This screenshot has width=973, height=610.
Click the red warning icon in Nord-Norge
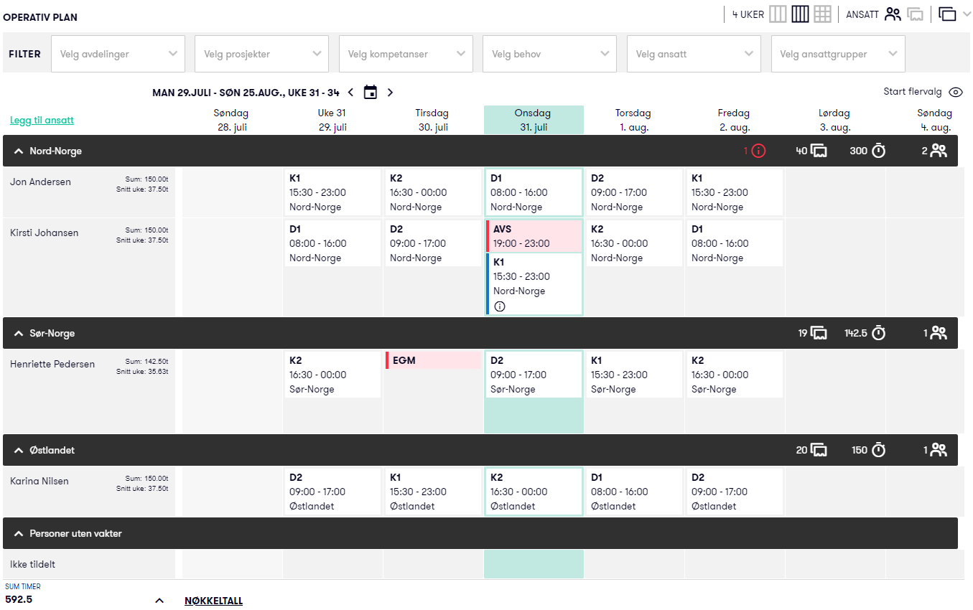[x=759, y=151]
